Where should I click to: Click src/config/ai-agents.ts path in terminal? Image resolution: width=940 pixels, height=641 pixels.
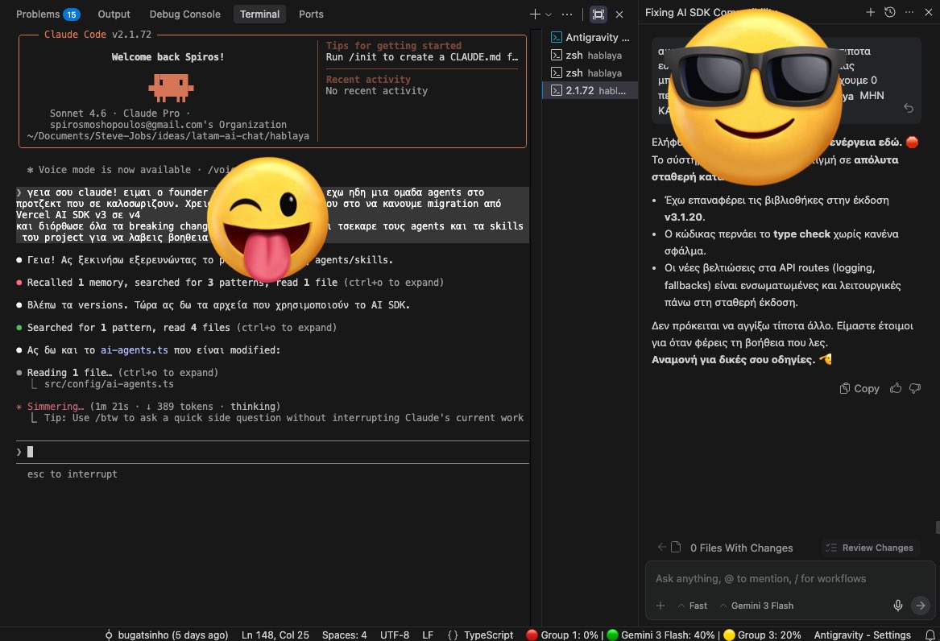[x=109, y=384]
